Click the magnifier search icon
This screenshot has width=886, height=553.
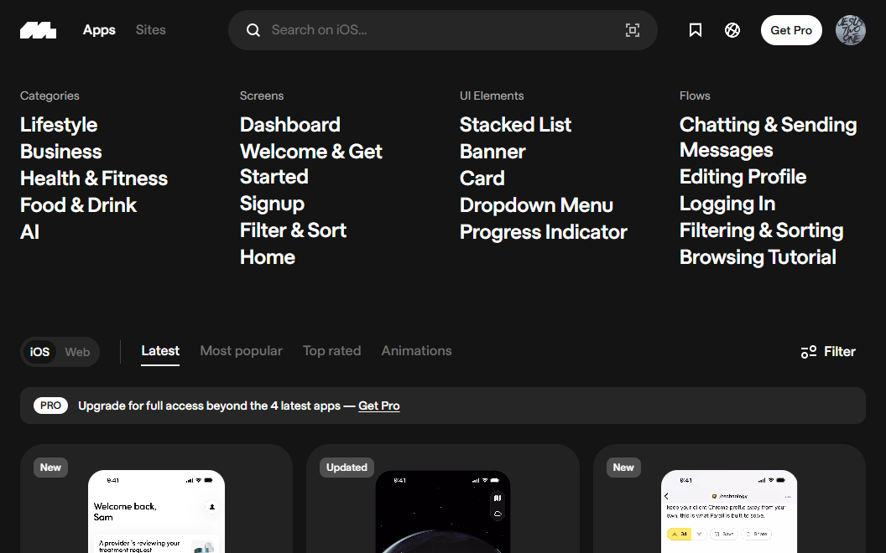pyautogui.click(x=253, y=30)
